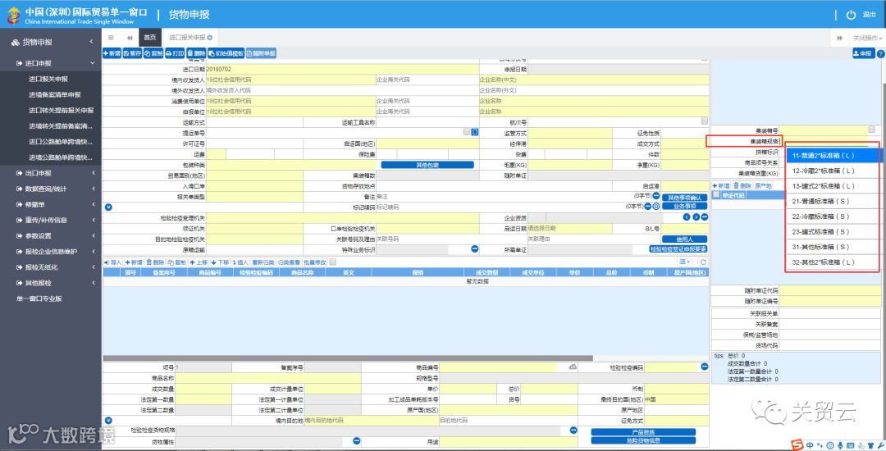Click the 其他包装 button

[x=427, y=166]
